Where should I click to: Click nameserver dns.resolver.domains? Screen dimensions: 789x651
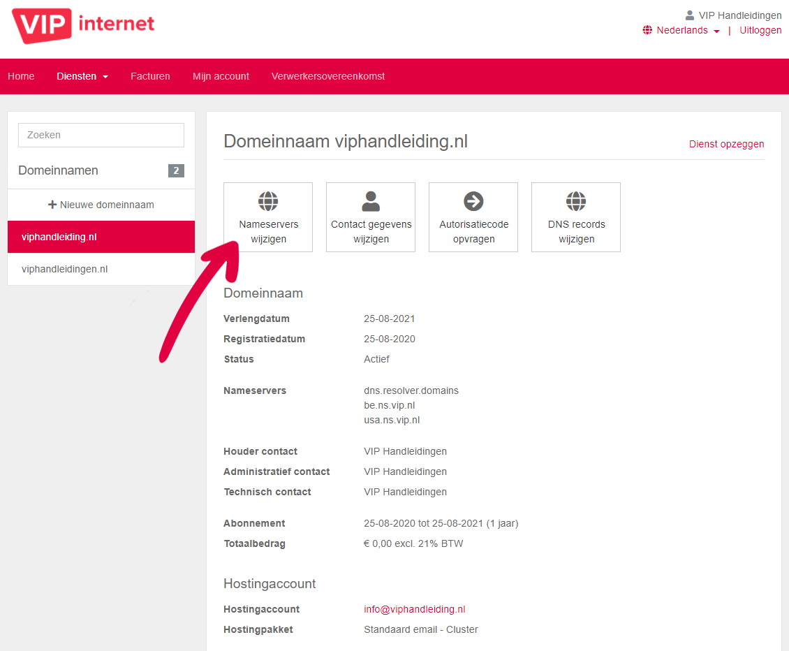[411, 390]
